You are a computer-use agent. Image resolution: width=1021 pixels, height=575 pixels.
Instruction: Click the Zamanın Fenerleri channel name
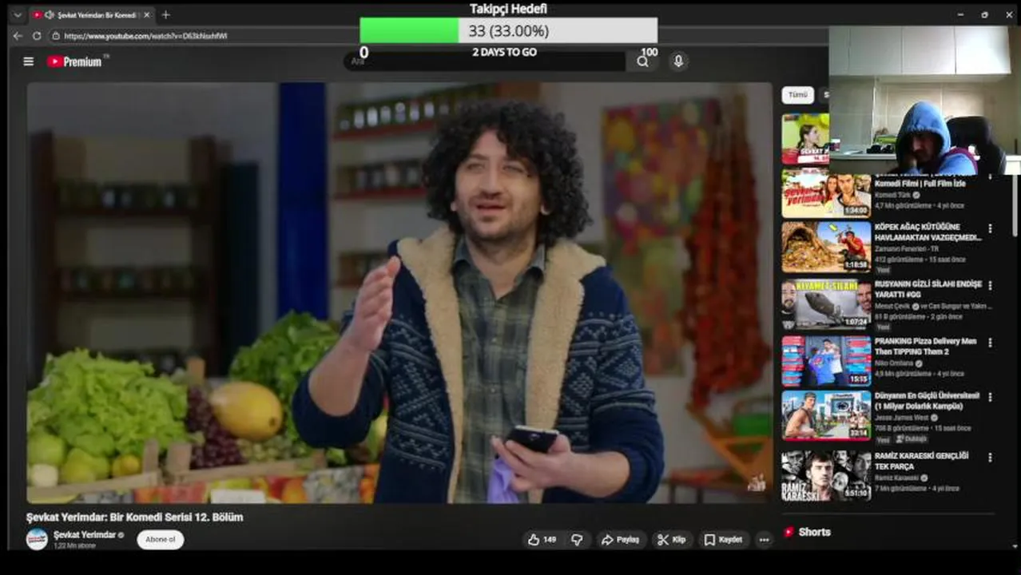click(x=906, y=249)
